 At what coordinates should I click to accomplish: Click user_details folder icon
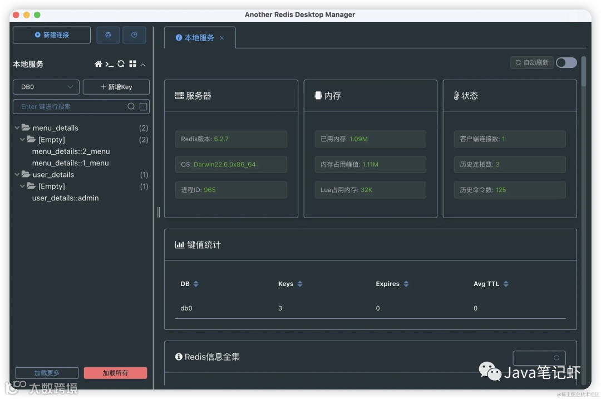tap(26, 174)
